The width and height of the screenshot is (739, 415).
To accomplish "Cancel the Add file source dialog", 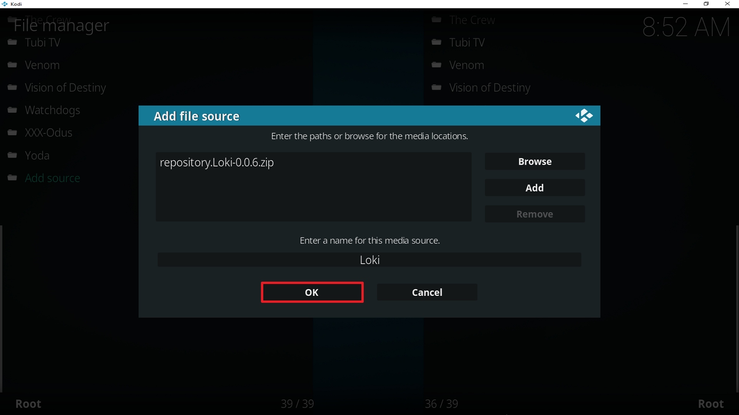I will click(x=427, y=292).
